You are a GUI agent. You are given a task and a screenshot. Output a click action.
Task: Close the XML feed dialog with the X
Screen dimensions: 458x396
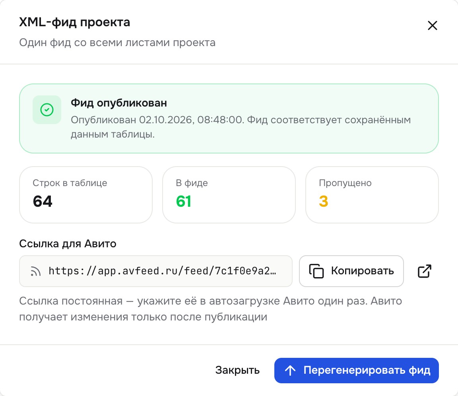coord(432,25)
